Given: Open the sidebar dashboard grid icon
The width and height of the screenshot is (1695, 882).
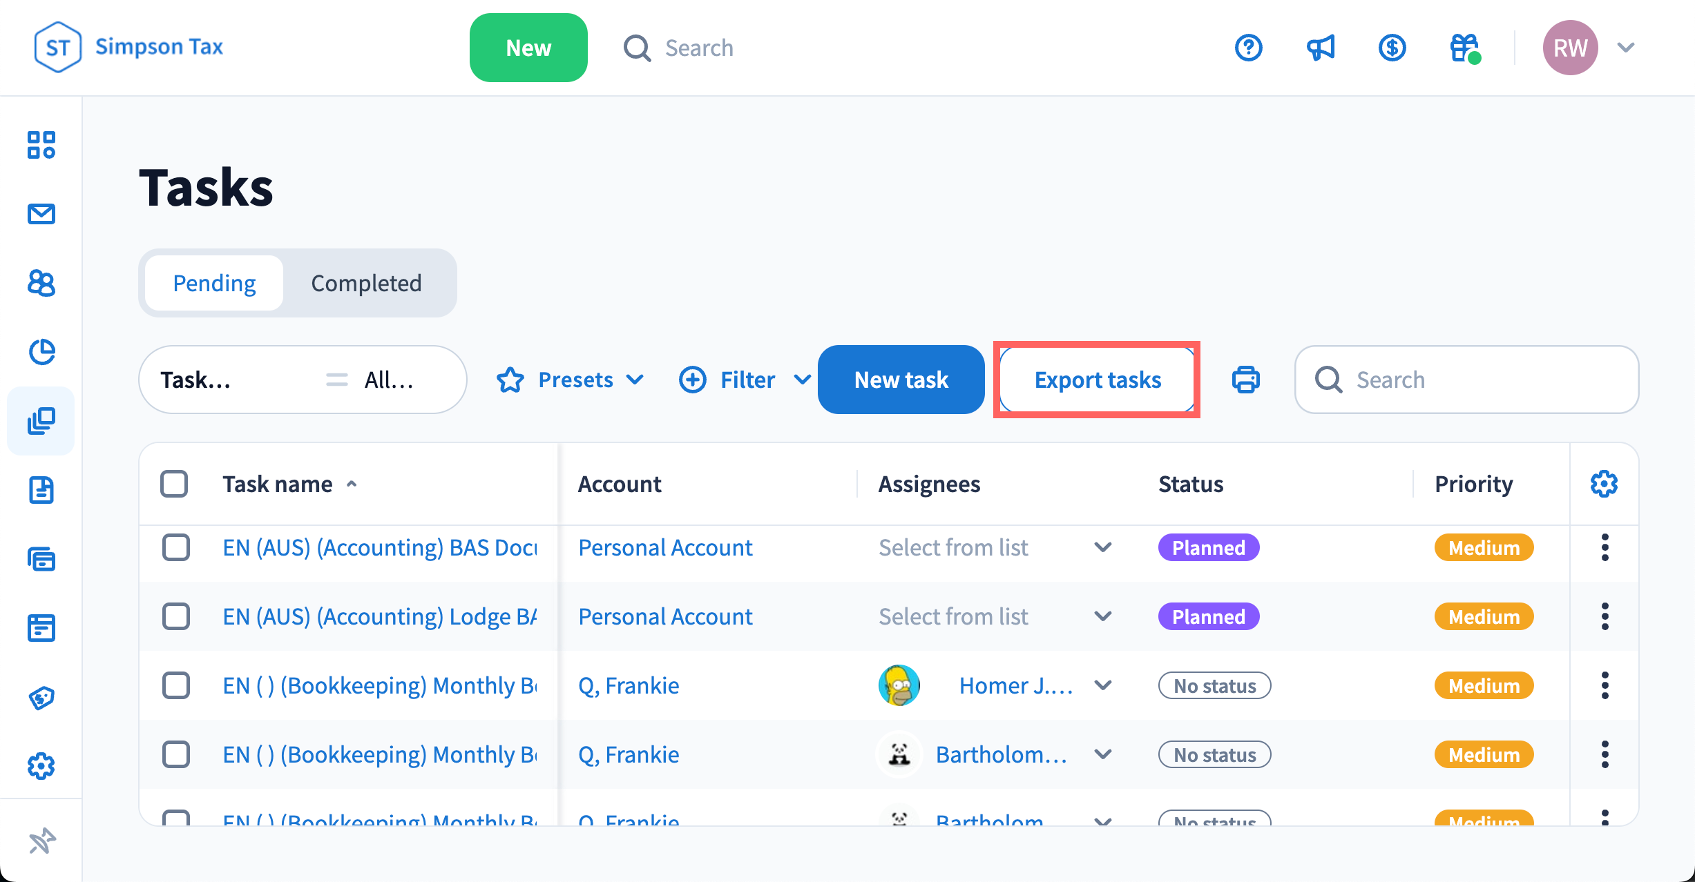Looking at the screenshot, I should pyautogui.click(x=41, y=145).
